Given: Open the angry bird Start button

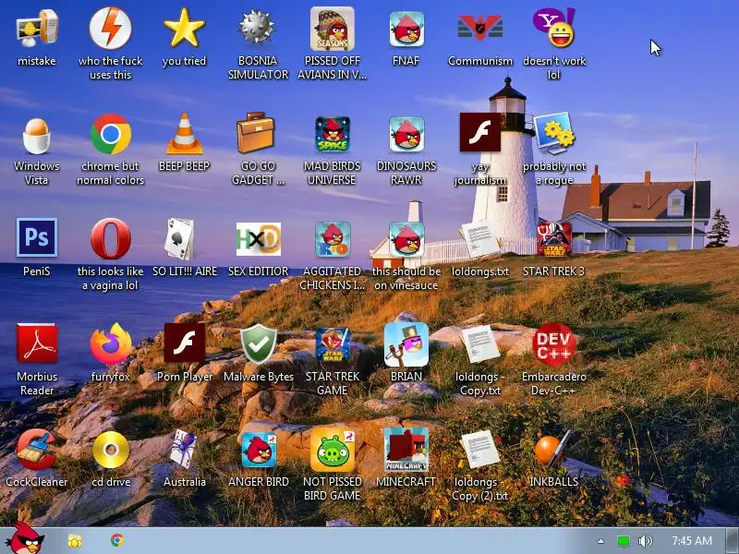Looking at the screenshot, I should coord(26,538).
